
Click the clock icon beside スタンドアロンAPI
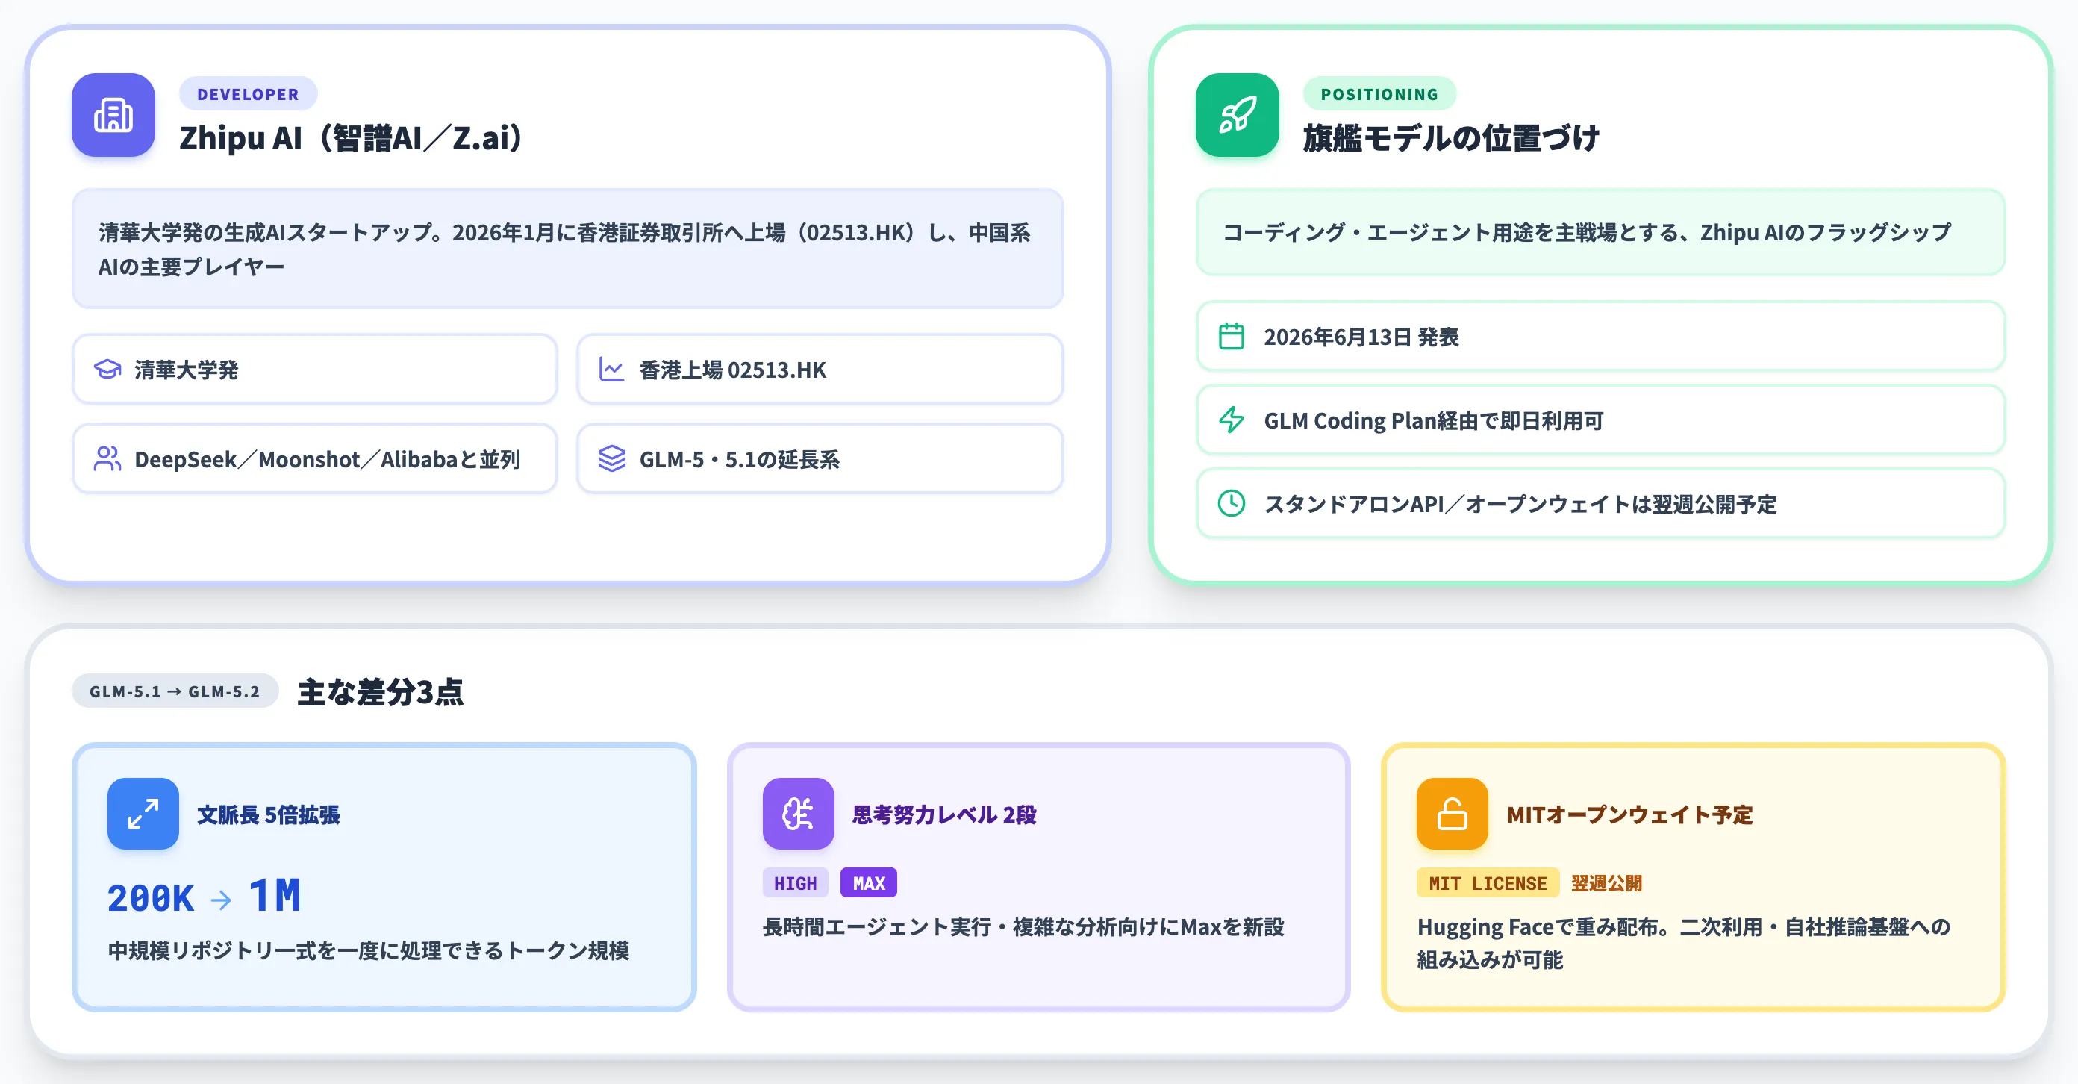tap(1231, 503)
